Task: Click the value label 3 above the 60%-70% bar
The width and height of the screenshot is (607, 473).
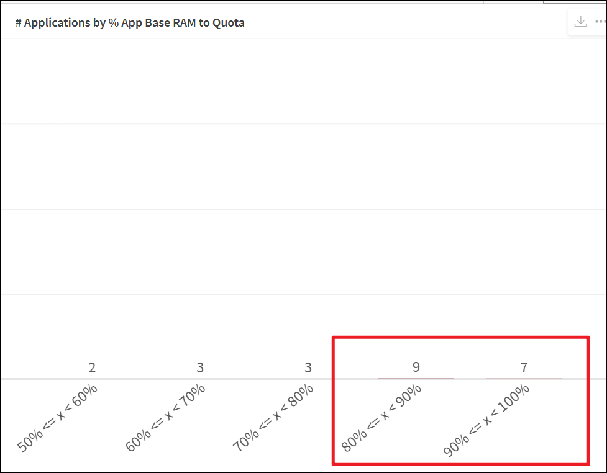Action: 200,367
